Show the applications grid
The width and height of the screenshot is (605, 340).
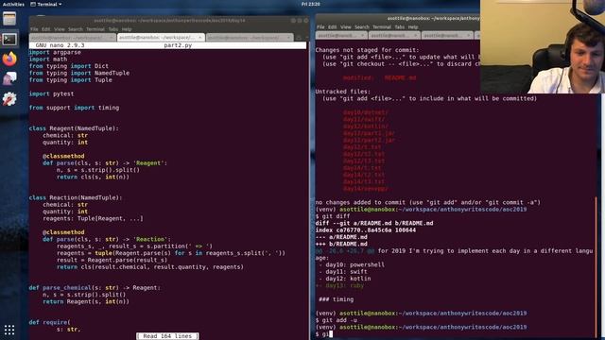(9, 330)
